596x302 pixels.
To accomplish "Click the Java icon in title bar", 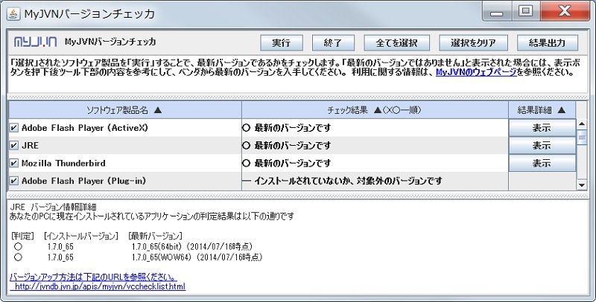I will tap(13, 14).
